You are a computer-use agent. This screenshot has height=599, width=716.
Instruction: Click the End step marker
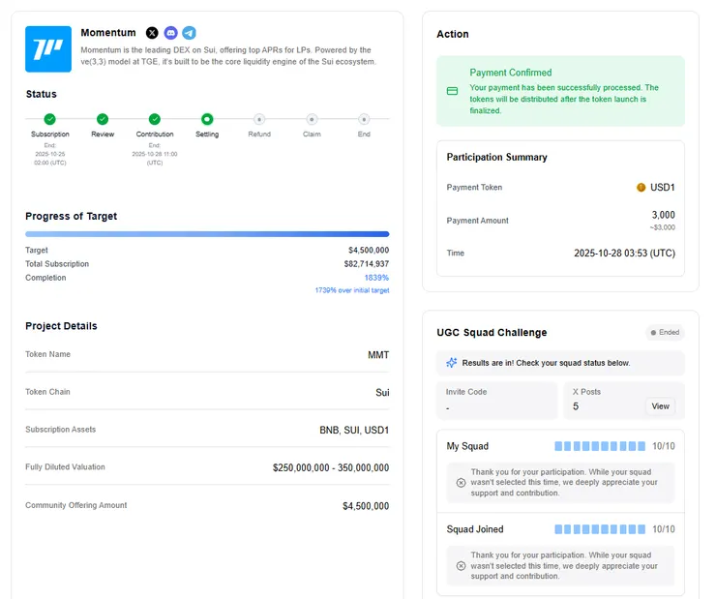(364, 119)
